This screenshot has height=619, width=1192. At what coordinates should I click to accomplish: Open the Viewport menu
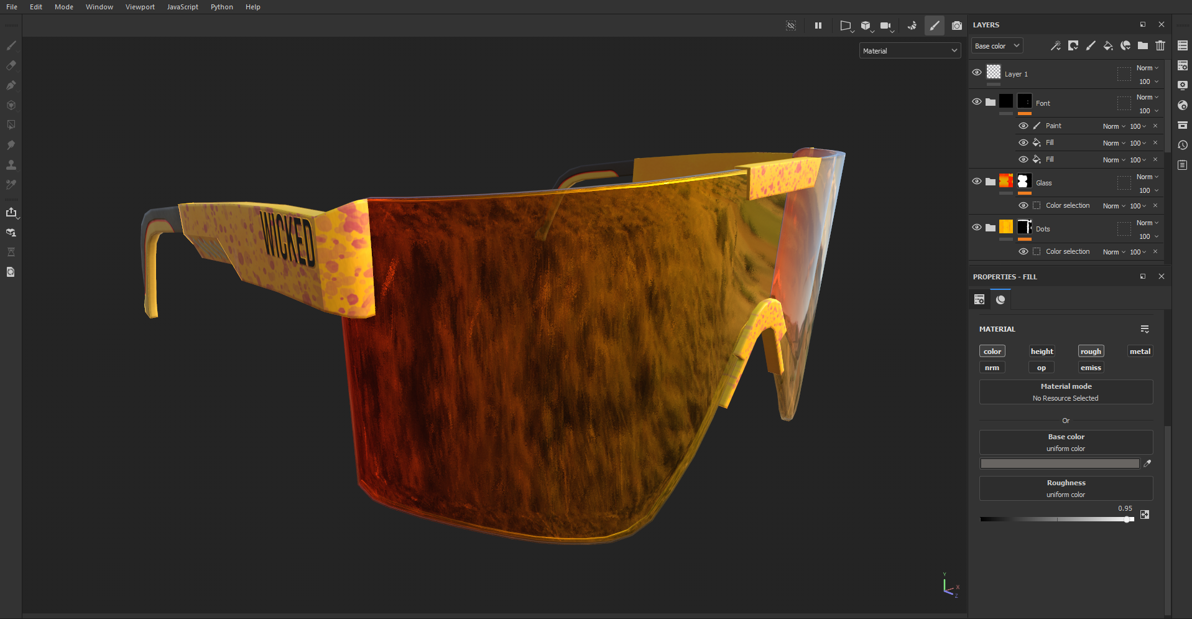click(140, 7)
